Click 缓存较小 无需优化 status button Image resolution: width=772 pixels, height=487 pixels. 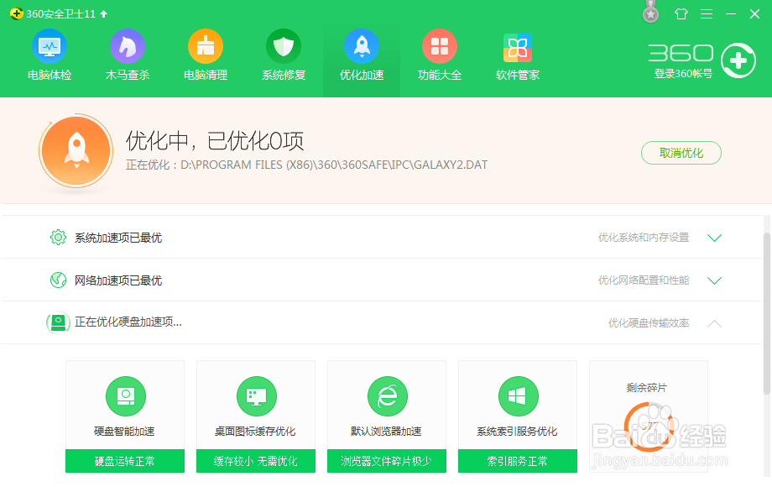coord(256,461)
